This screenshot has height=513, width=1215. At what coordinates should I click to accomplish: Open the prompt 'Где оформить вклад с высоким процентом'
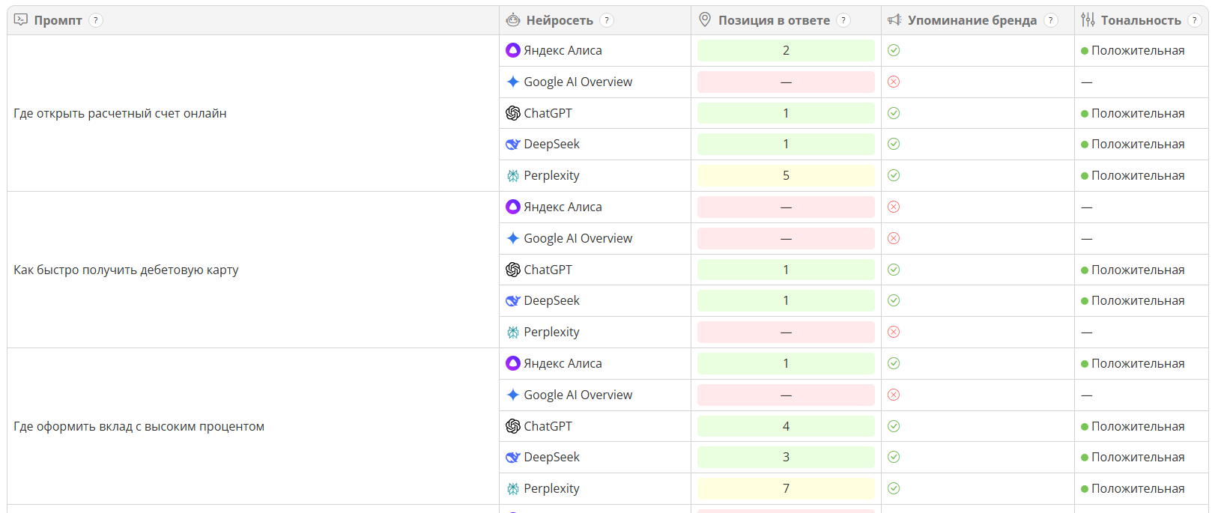click(139, 426)
